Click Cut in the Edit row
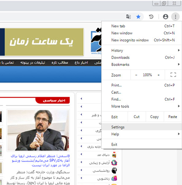 pos(136,117)
